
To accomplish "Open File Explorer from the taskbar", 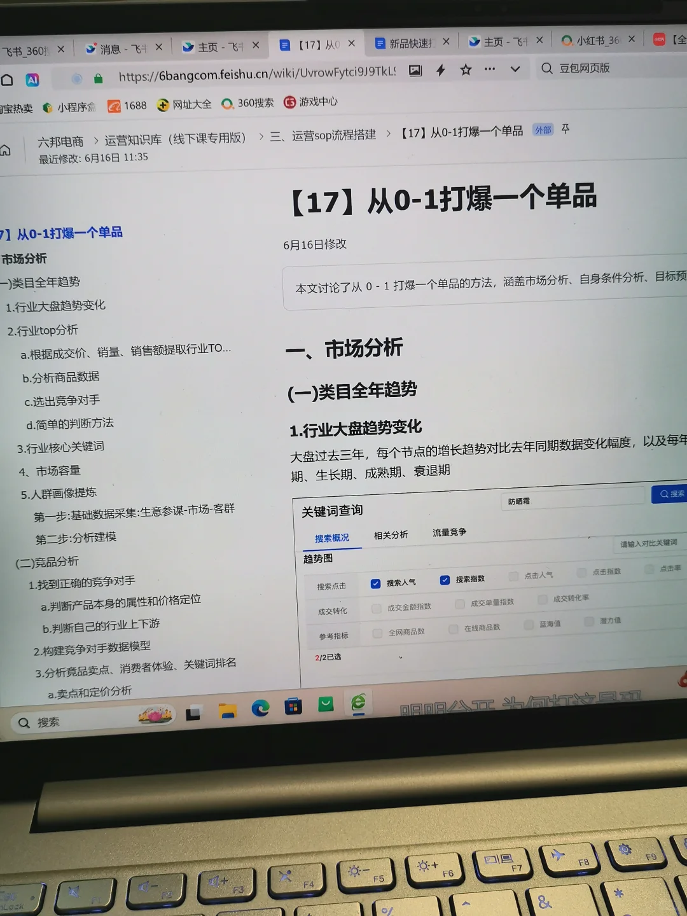I will tap(227, 711).
